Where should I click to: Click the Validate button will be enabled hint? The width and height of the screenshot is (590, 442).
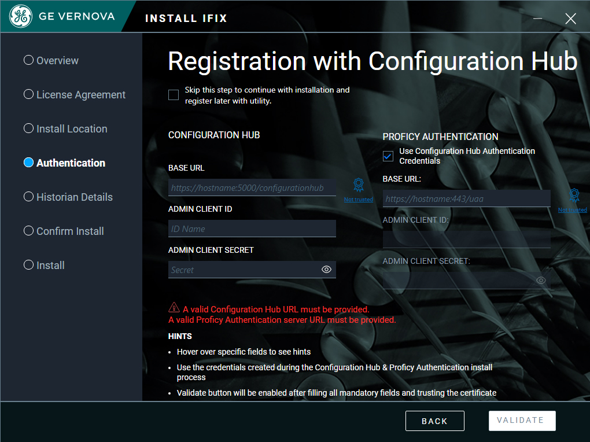337,393
